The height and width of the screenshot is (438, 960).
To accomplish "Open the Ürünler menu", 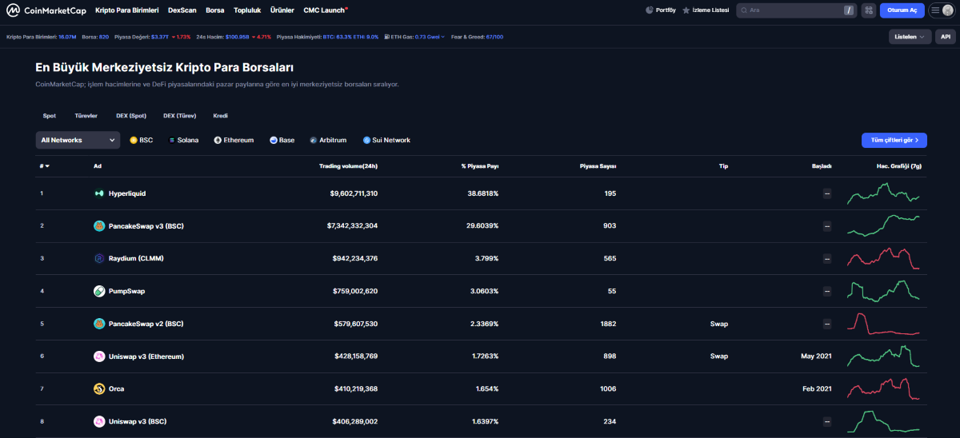I will point(282,10).
